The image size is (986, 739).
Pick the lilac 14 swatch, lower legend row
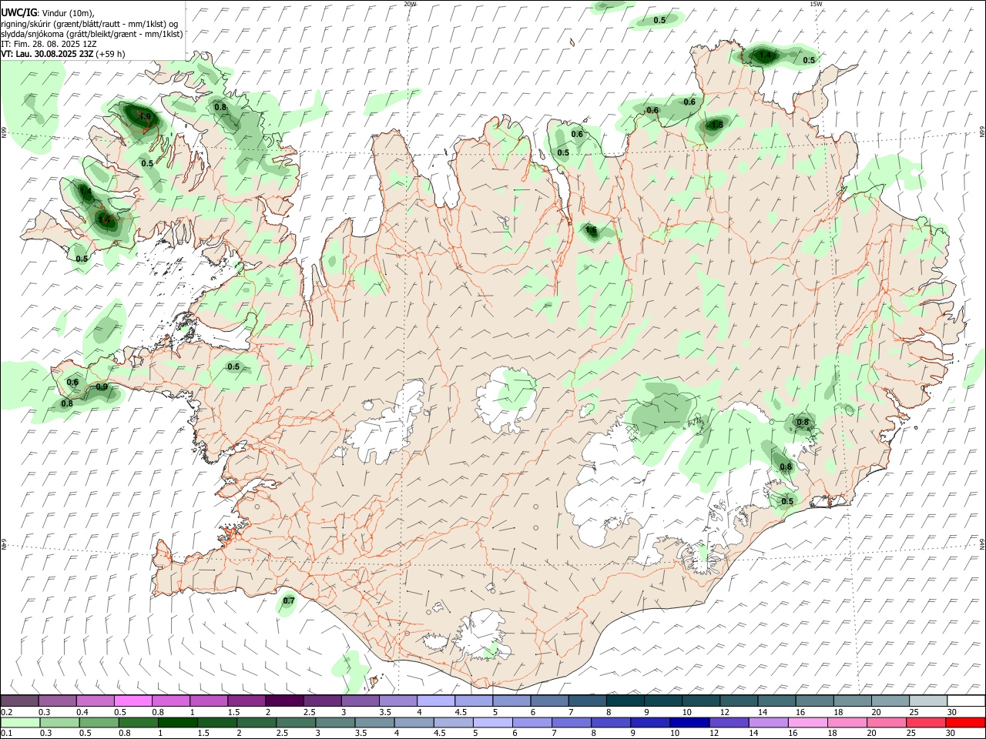point(768,722)
